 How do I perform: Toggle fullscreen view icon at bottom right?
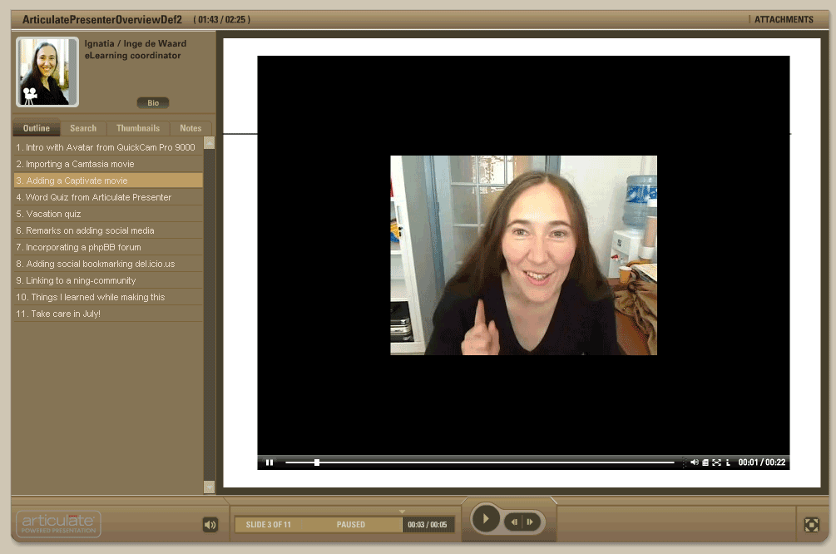click(x=812, y=525)
